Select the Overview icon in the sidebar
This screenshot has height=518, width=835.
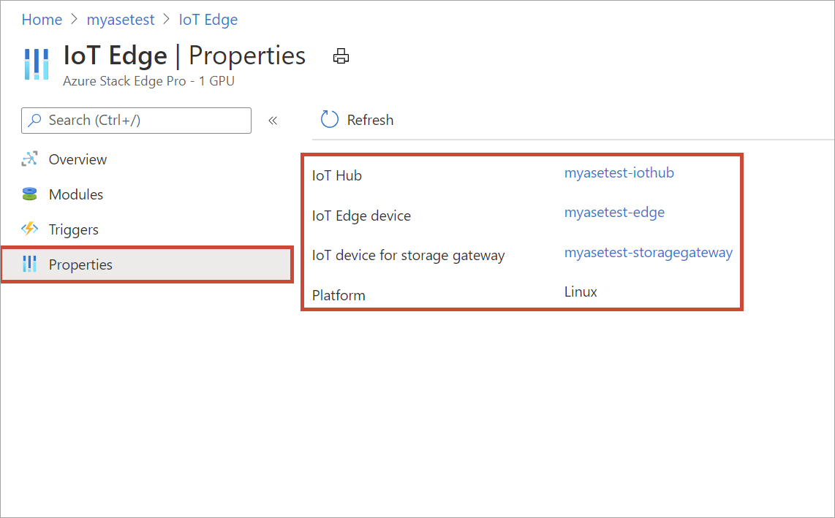[x=31, y=159]
